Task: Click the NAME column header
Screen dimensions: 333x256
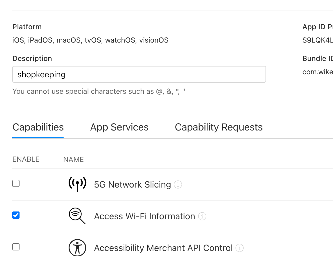Action: pyautogui.click(x=73, y=159)
